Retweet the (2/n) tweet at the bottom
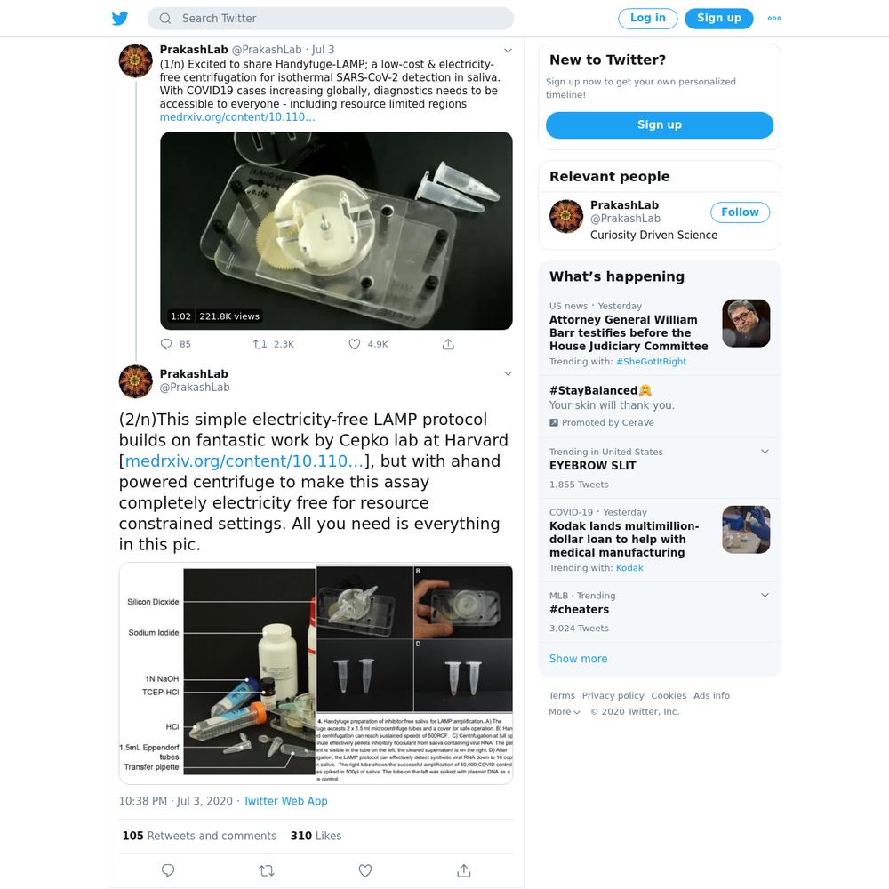Viewport: 889px width, 889px height. (267, 870)
